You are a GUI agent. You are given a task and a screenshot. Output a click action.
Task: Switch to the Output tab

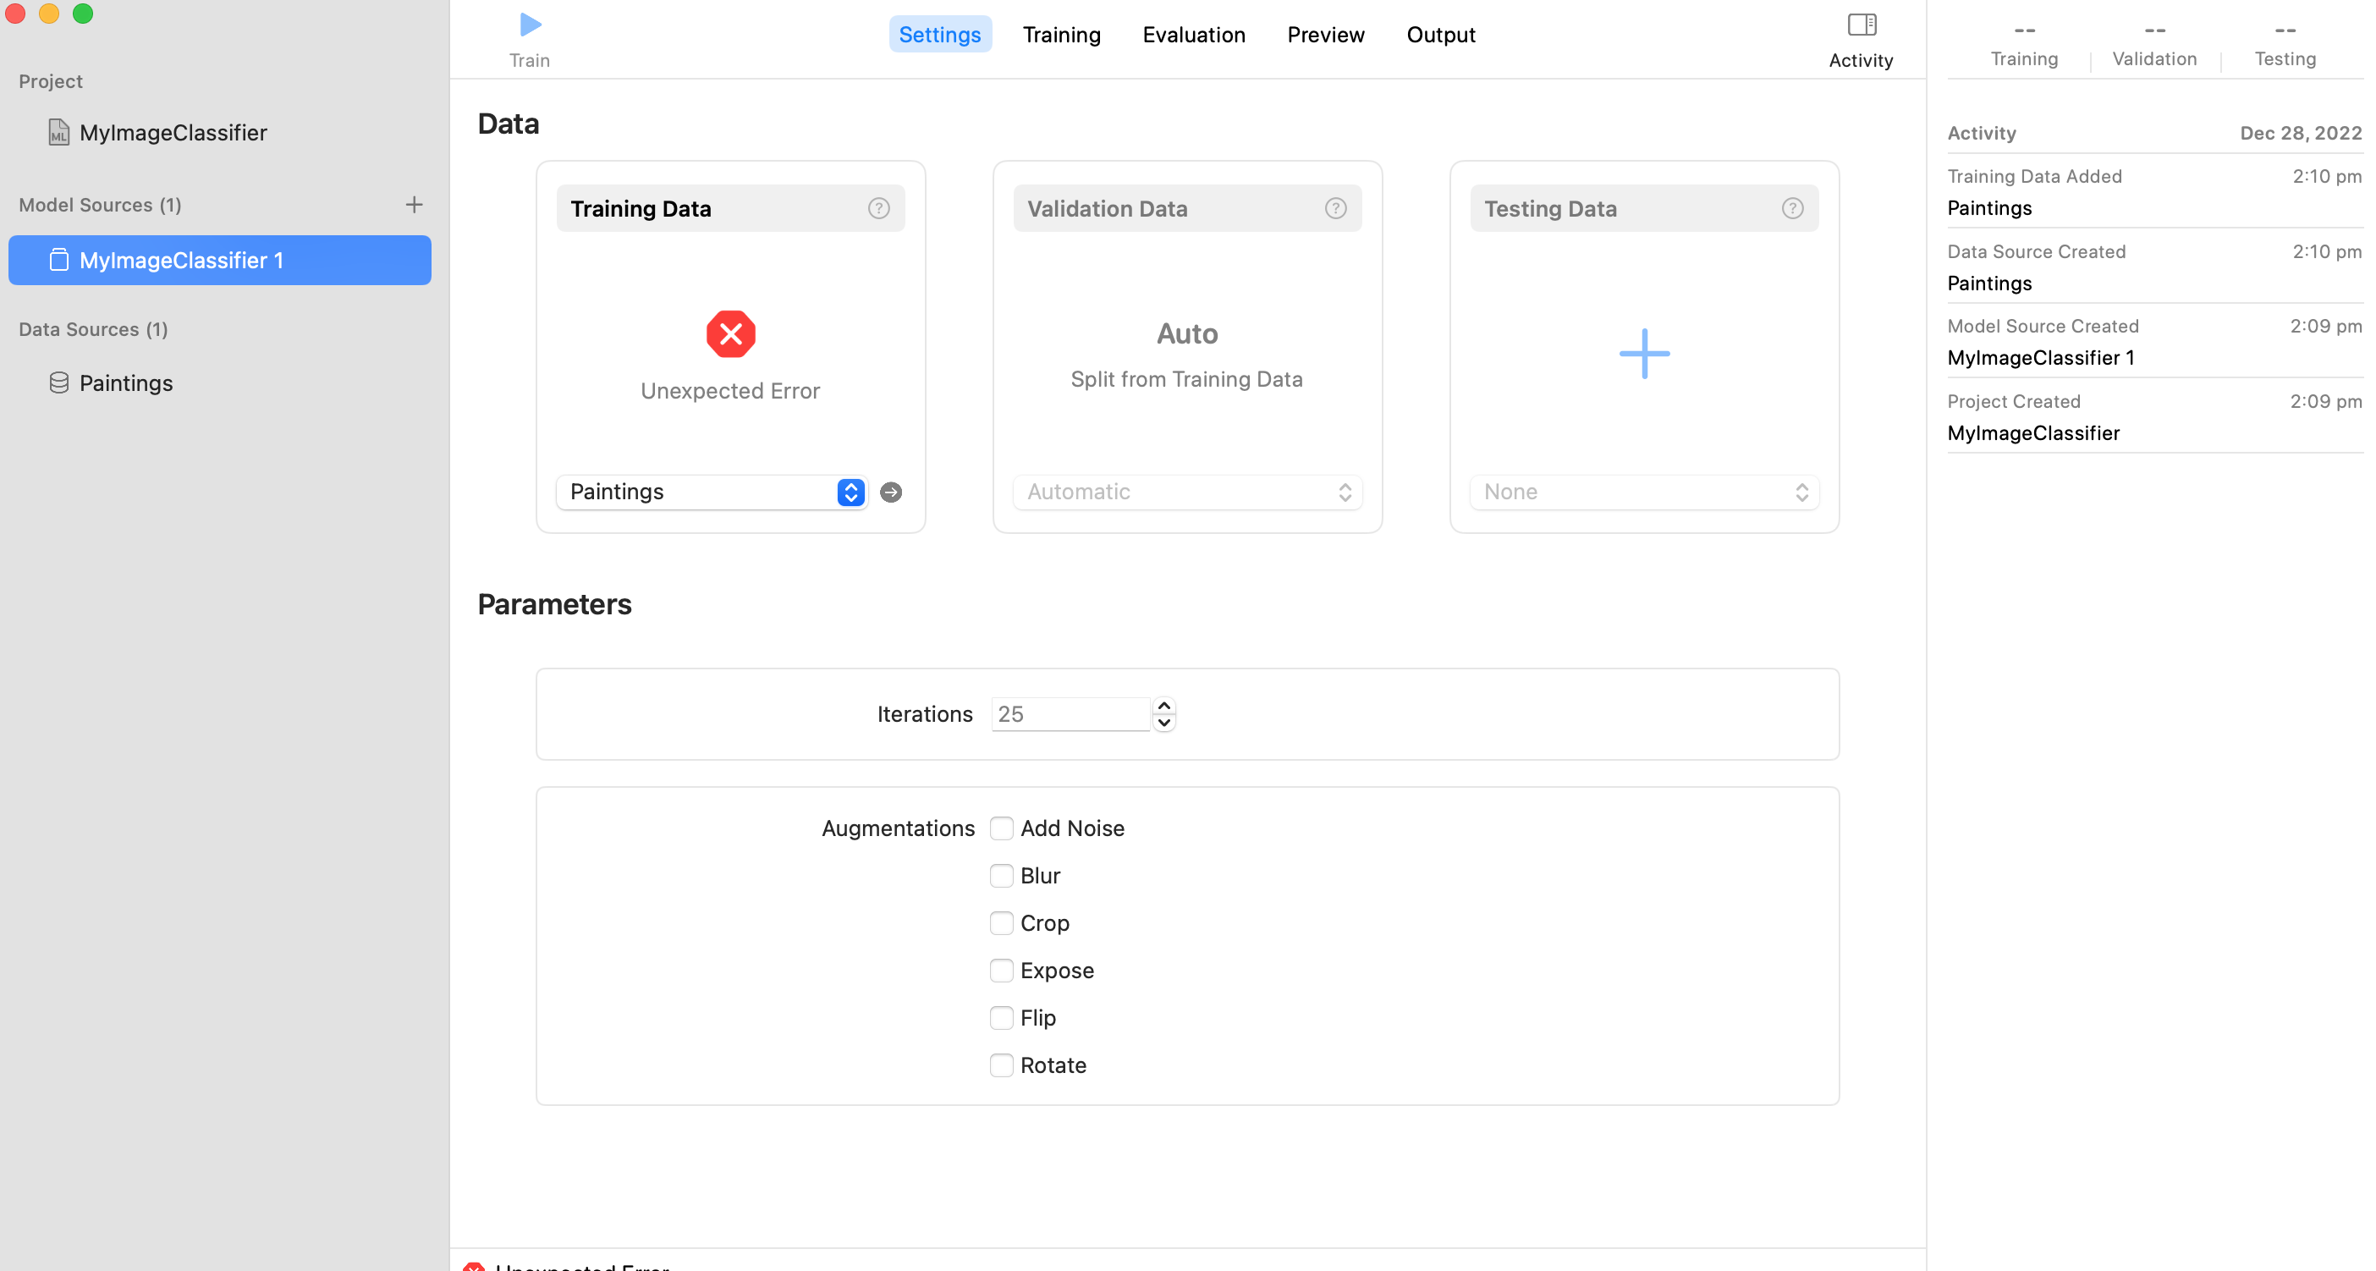(x=1440, y=35)
